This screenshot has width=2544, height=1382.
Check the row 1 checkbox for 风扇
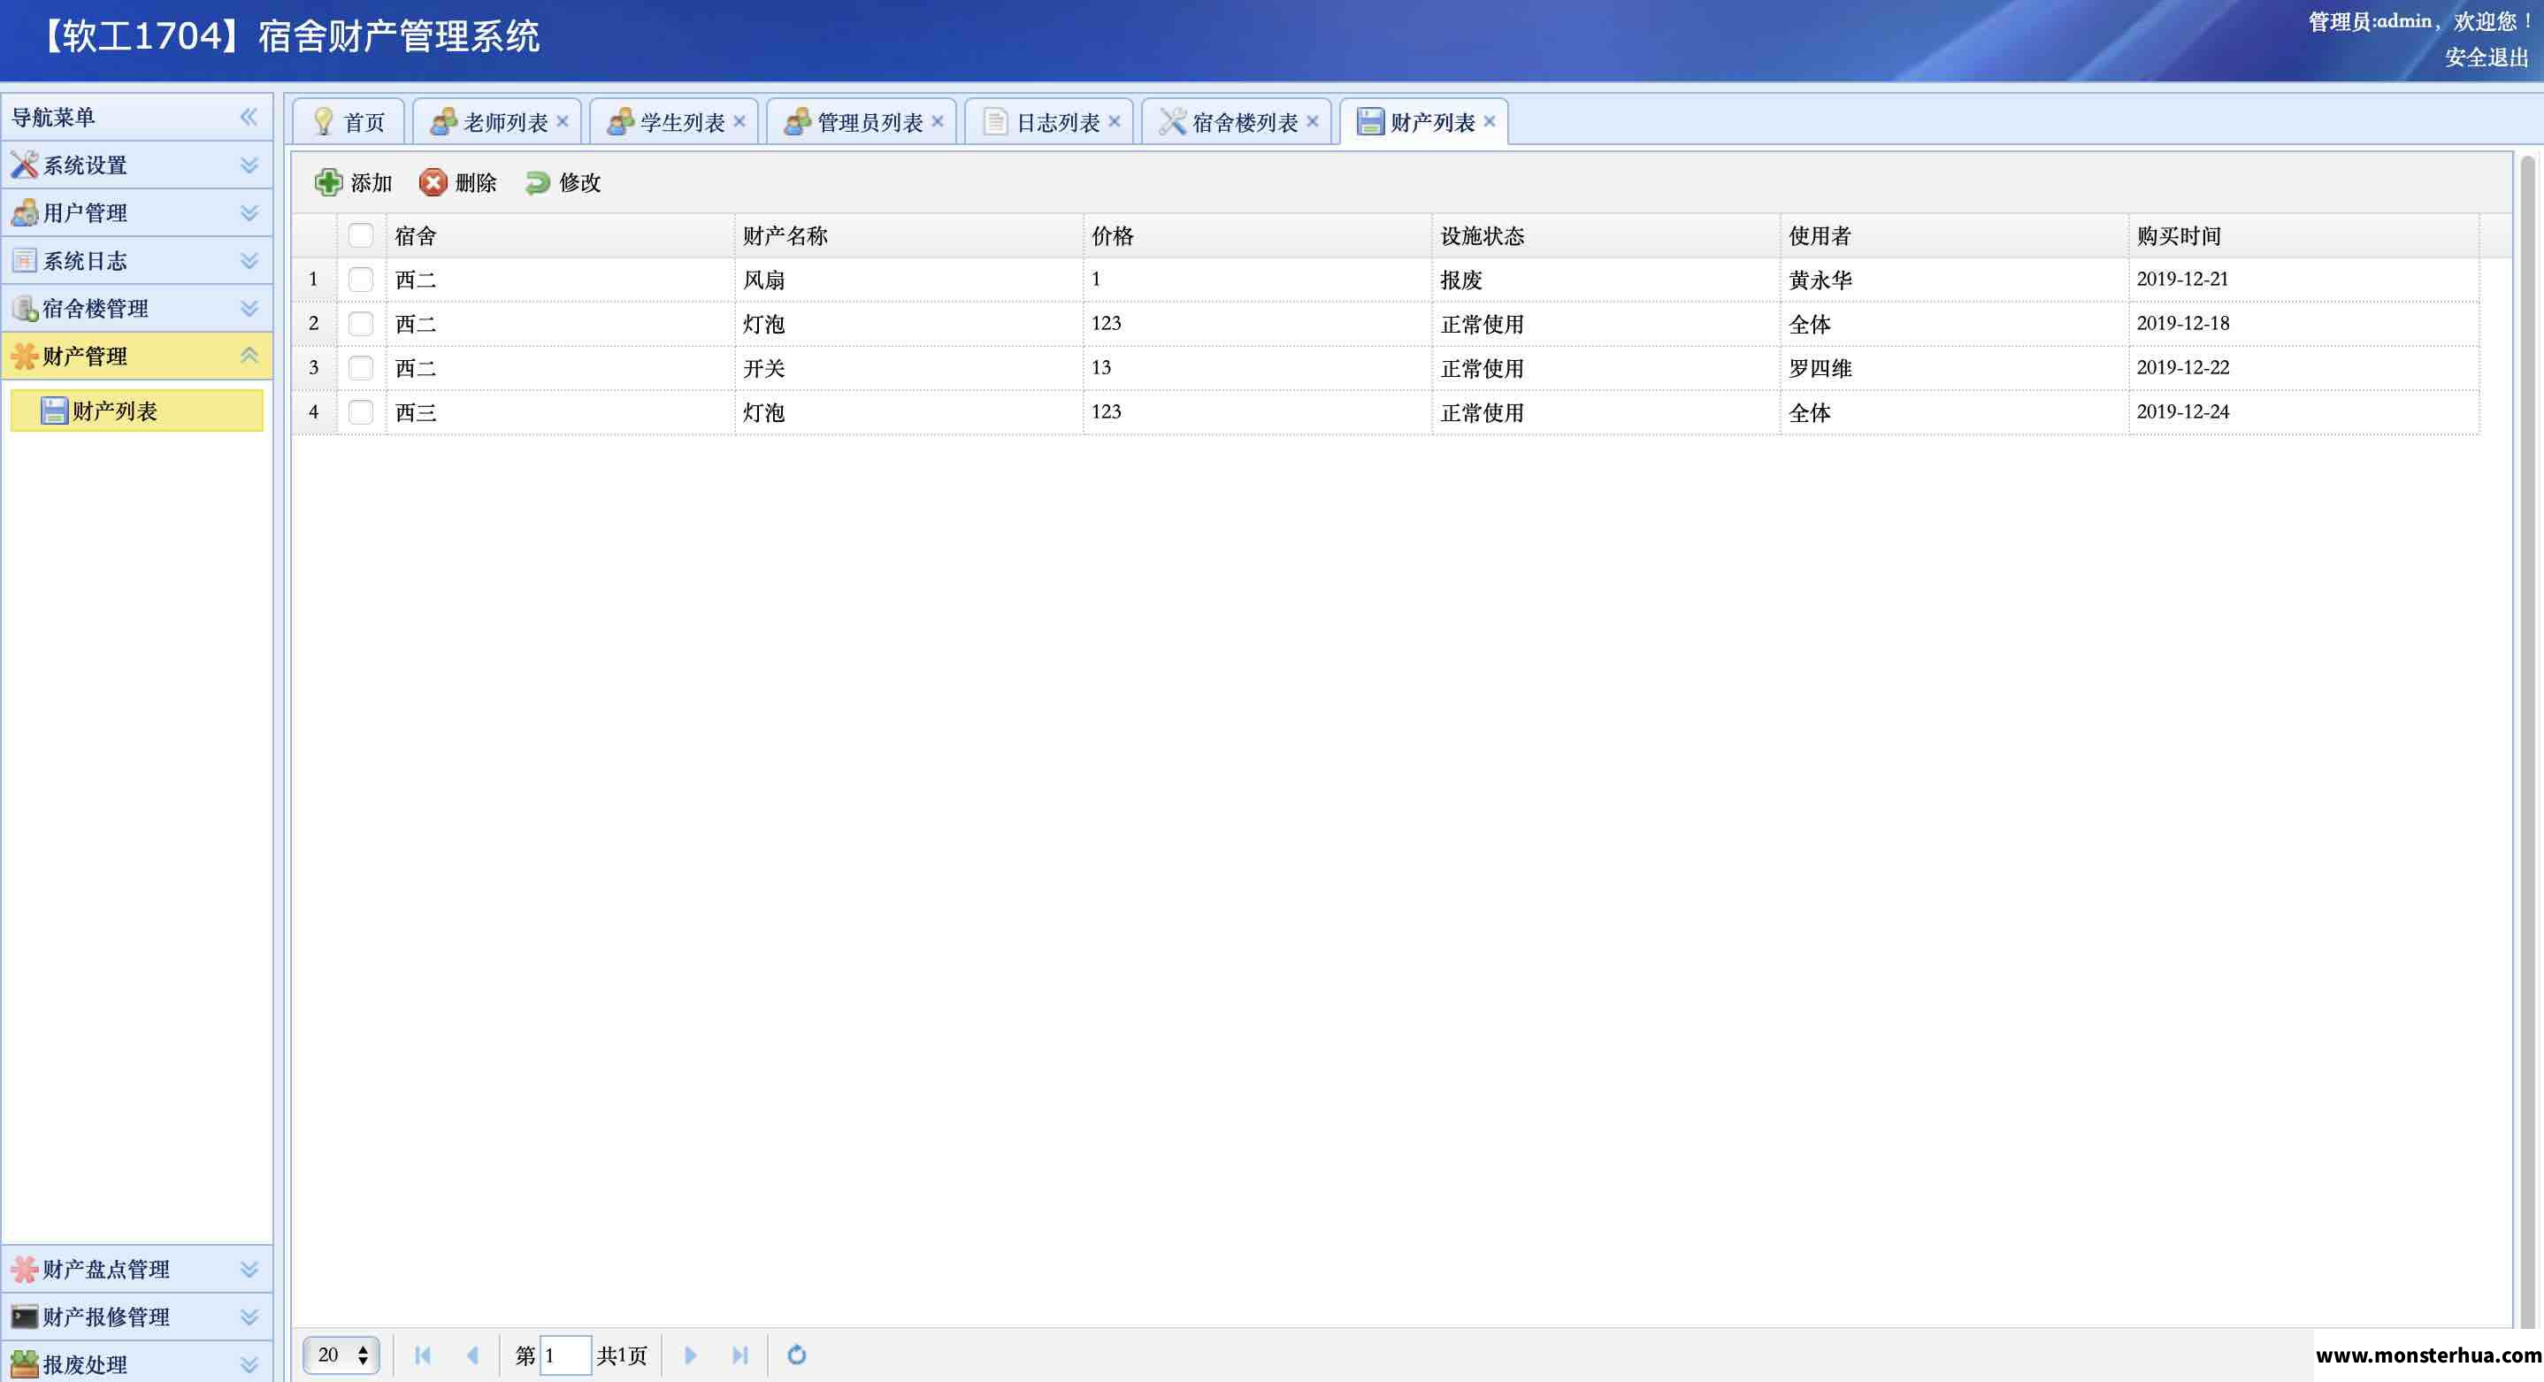tap(361, 280)
